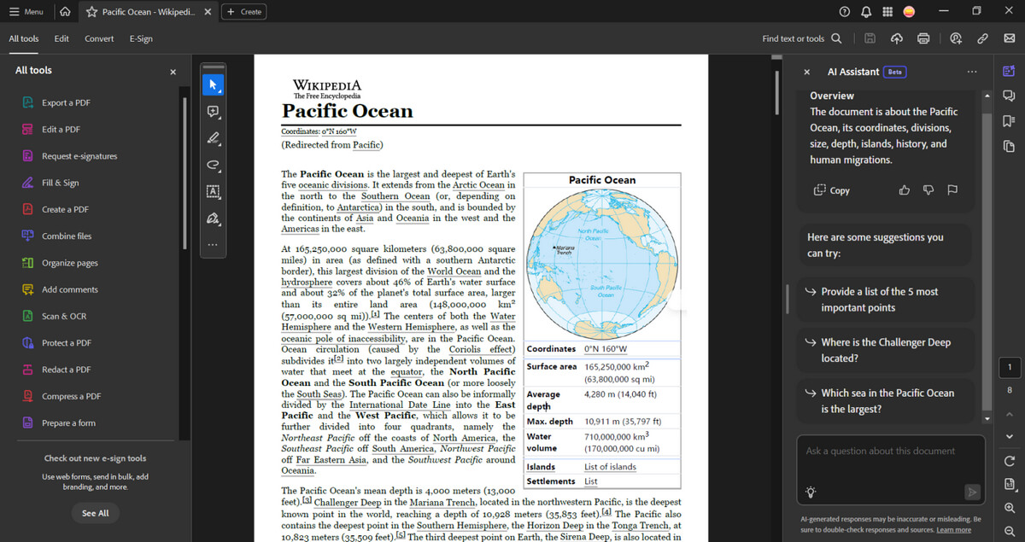Open the Challenger Deep hyperlink
The image size is (1025, 542).
pos(348,502)
